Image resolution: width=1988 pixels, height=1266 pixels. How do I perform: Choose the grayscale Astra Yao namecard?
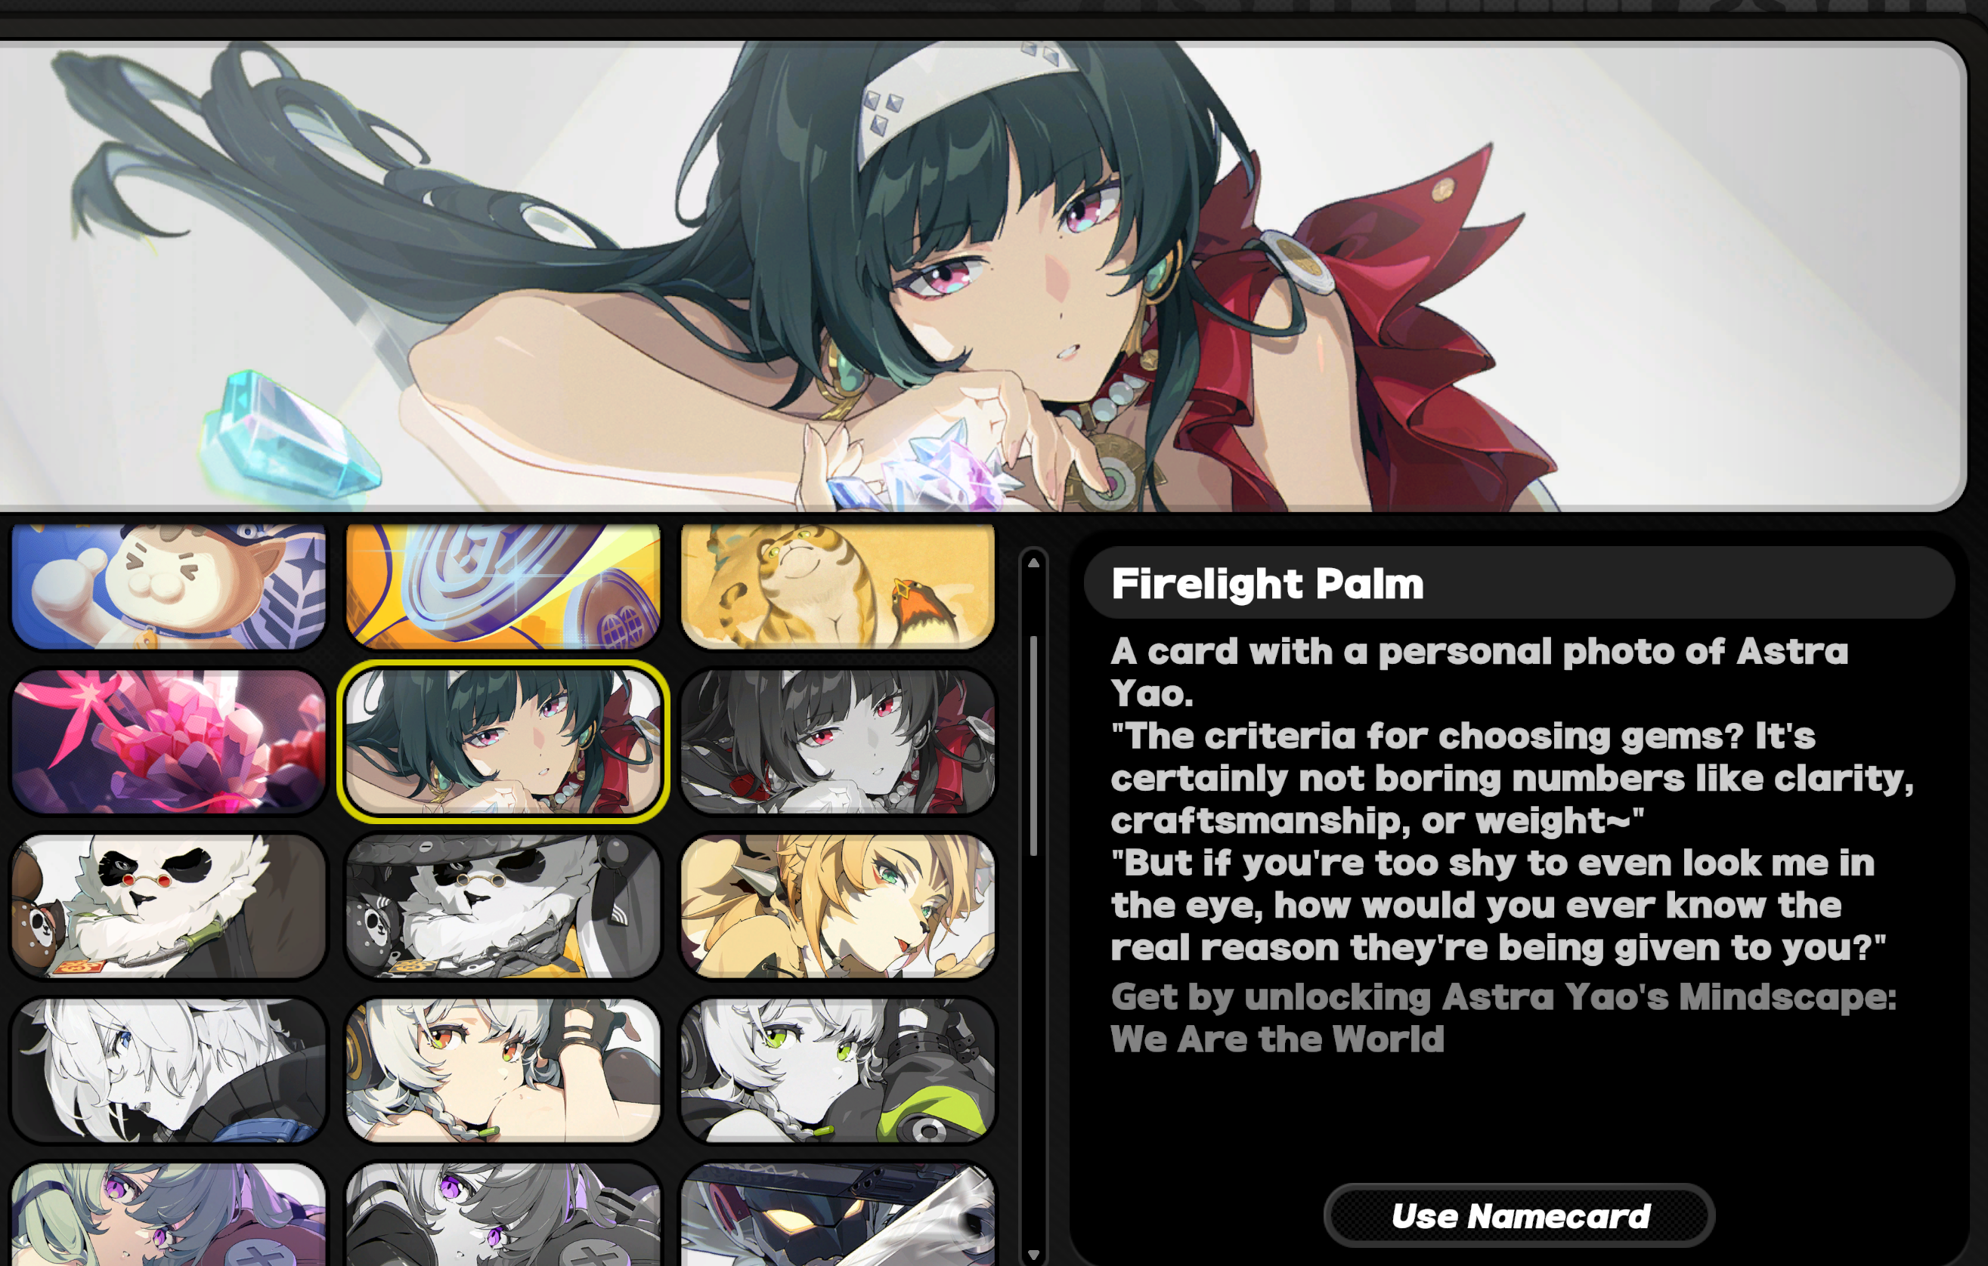pyautogui.click(x=838, y=740)
